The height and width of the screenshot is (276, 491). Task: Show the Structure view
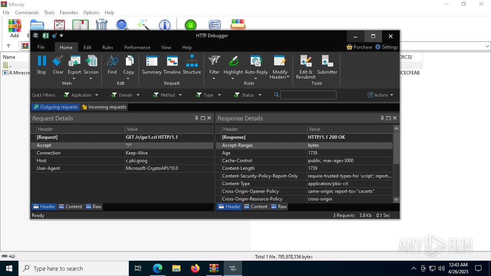pos(192,61)
